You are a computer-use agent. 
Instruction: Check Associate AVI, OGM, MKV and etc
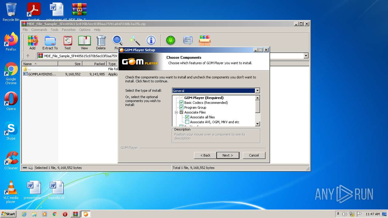pyautogui.click(x=187, y=122)
